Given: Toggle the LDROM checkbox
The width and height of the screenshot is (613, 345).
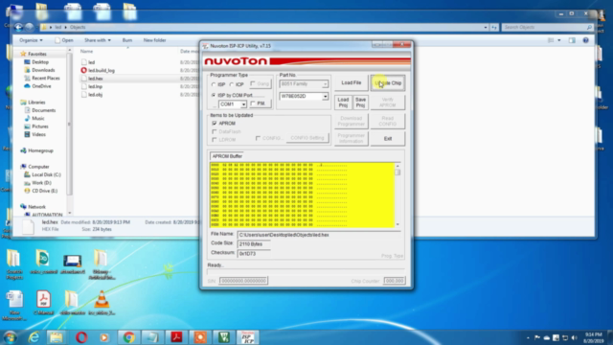Looking at the screenshot, I should pos(215,139).
